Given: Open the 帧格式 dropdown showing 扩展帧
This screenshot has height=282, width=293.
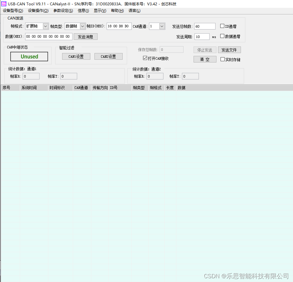Looking at the screenshot, I should 45,26.
